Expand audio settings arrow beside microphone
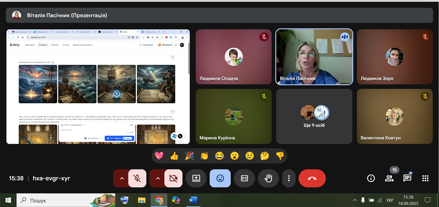The height and width of the screenshot is (207, 439). click(121, 178)
